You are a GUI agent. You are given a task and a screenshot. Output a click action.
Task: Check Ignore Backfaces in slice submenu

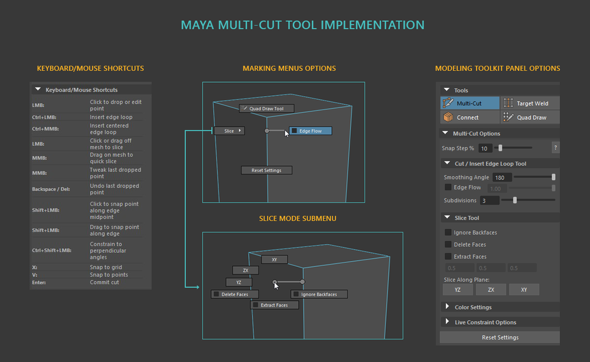pos(296,294)
